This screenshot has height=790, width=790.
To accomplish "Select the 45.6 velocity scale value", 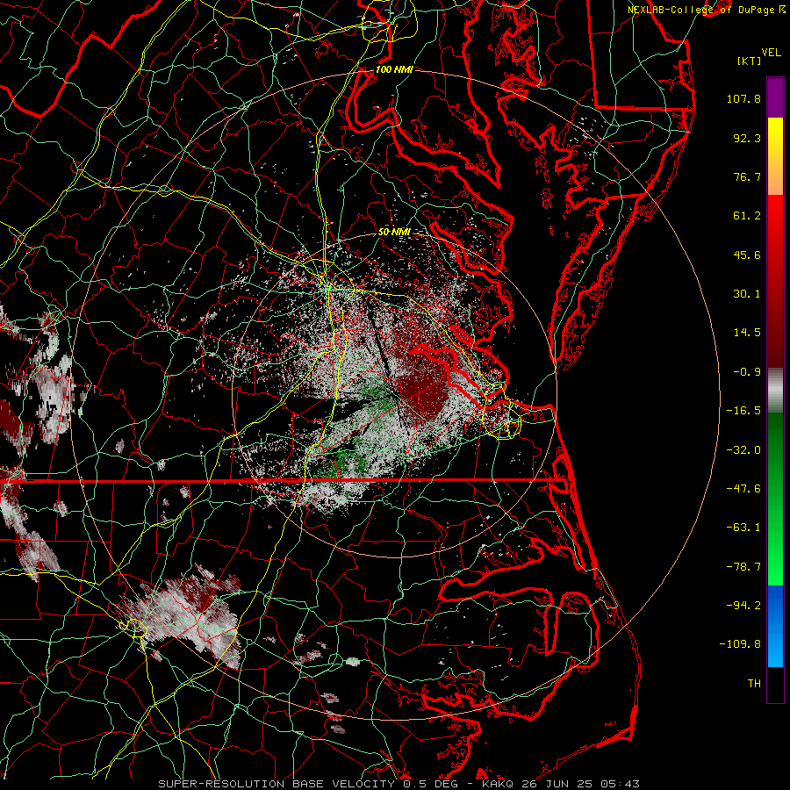I will pos(747,255).
